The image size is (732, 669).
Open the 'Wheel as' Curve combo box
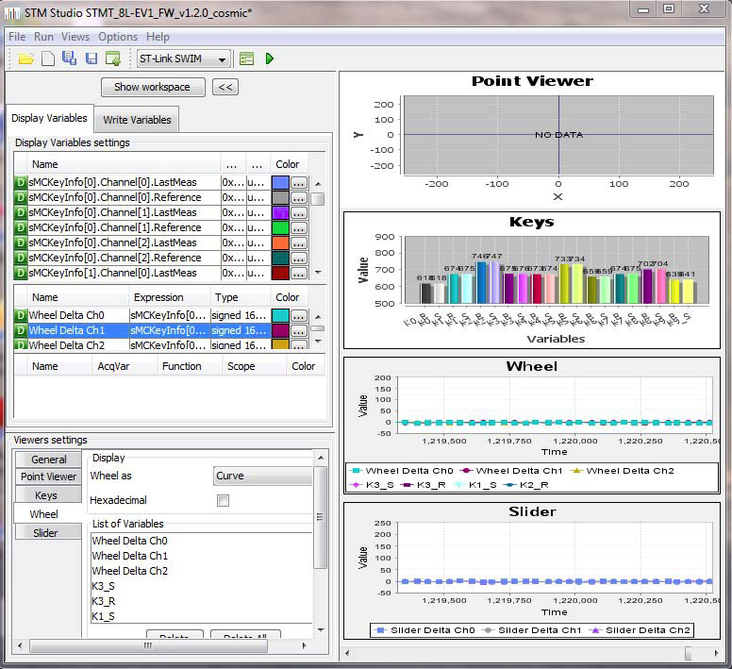pyautogui.click(x=263, y=476)
